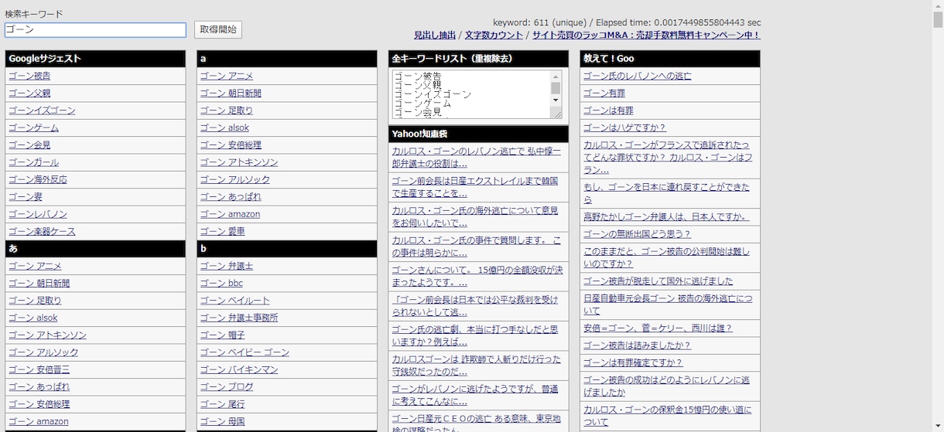Open the ゴーンレバノン link
The height and width of the screenshot is (432, 944).
(38, 214)
